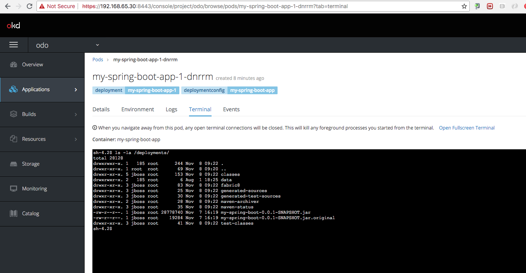Image resolution: width=526 pixels, height=273 pixels.
Task: Click the fabric8 directory entry in terminal
Action: (x=231, y=185)
